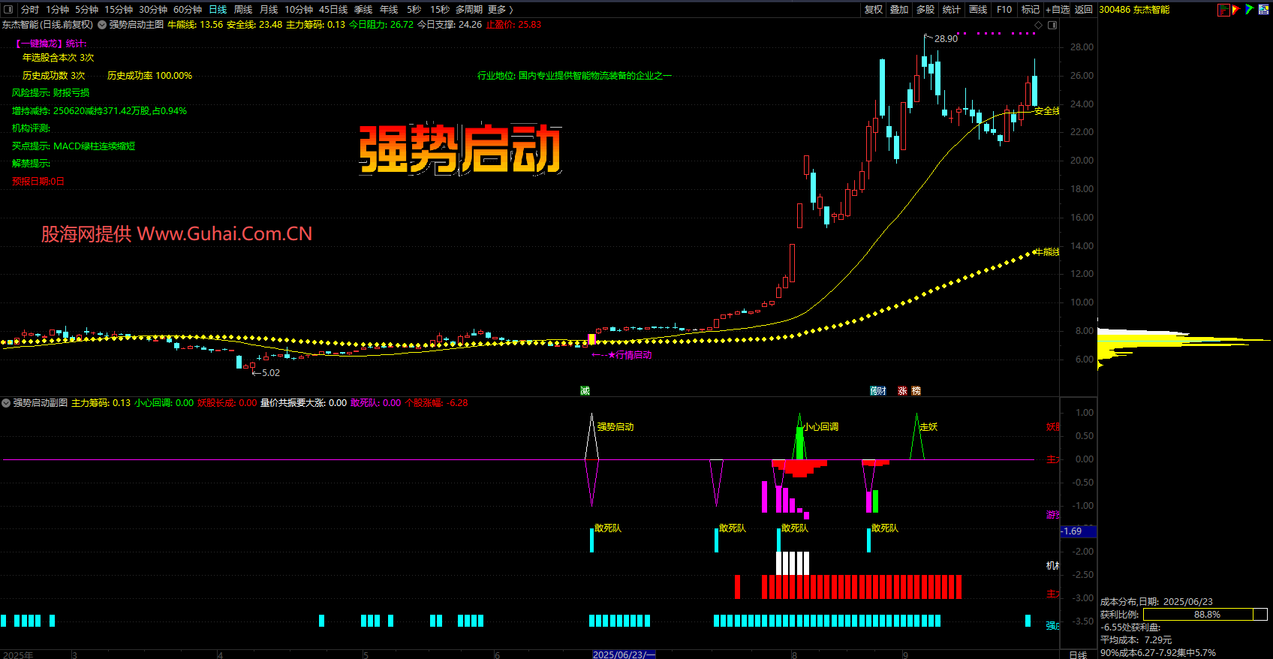Expand the 强势启动主图 indicator dropdown
Screen dimensions: 1273x659
(102, 25)
